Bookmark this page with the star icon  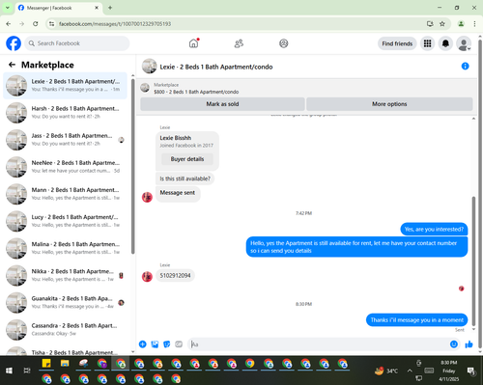click(442, 24)
